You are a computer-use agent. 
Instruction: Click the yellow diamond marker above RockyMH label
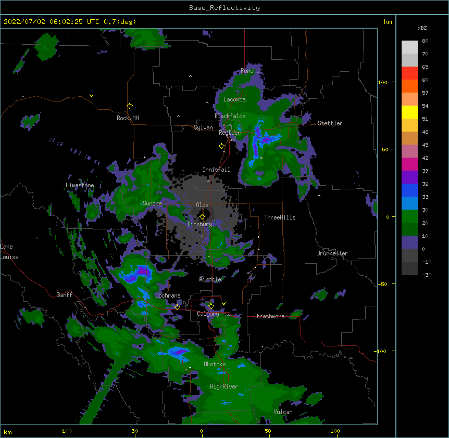point(130,106)
